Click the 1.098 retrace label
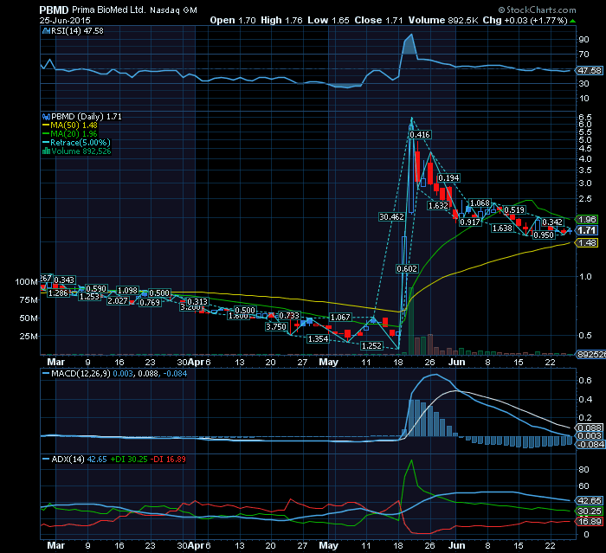Image resolution: width=606 pixels, height=553 pixels. click(127, 291)
